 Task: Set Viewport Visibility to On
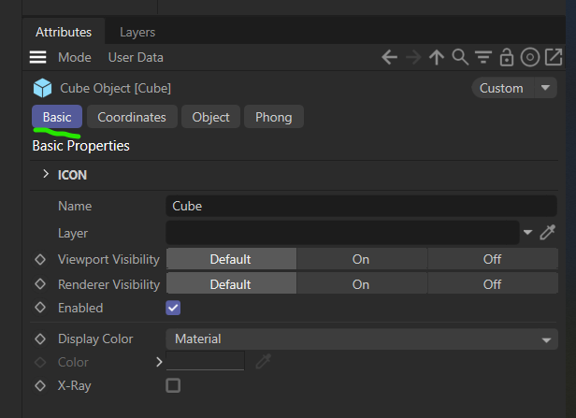pos(361,259)
